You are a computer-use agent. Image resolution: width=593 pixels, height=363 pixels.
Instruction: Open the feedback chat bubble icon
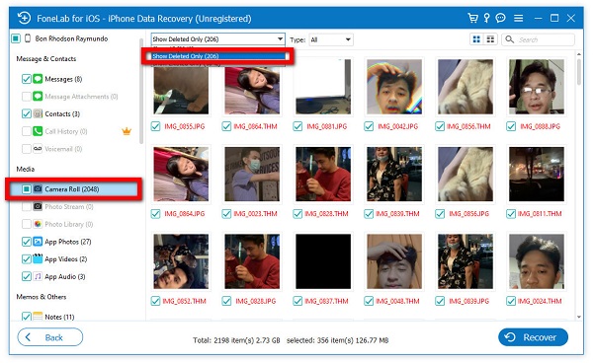501,18
